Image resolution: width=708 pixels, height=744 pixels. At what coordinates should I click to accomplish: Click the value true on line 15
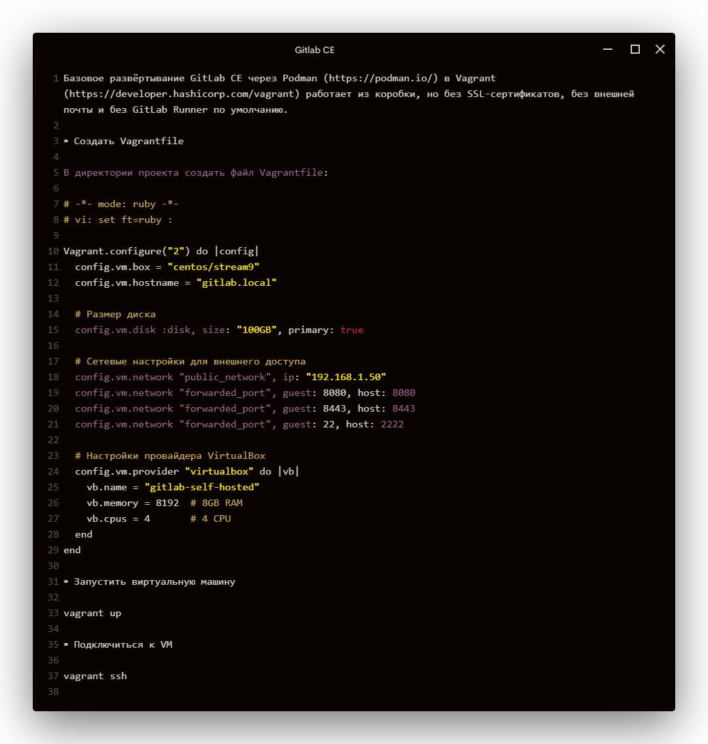[352, 330]
